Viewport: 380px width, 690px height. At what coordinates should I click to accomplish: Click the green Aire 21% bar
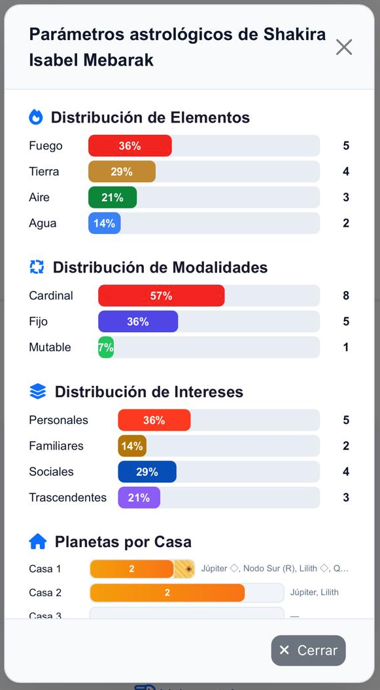pos(112,198)
